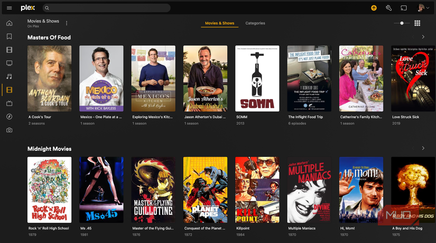
Task: Click the Midnight Movies heading
Action: [x=49, y=149]
